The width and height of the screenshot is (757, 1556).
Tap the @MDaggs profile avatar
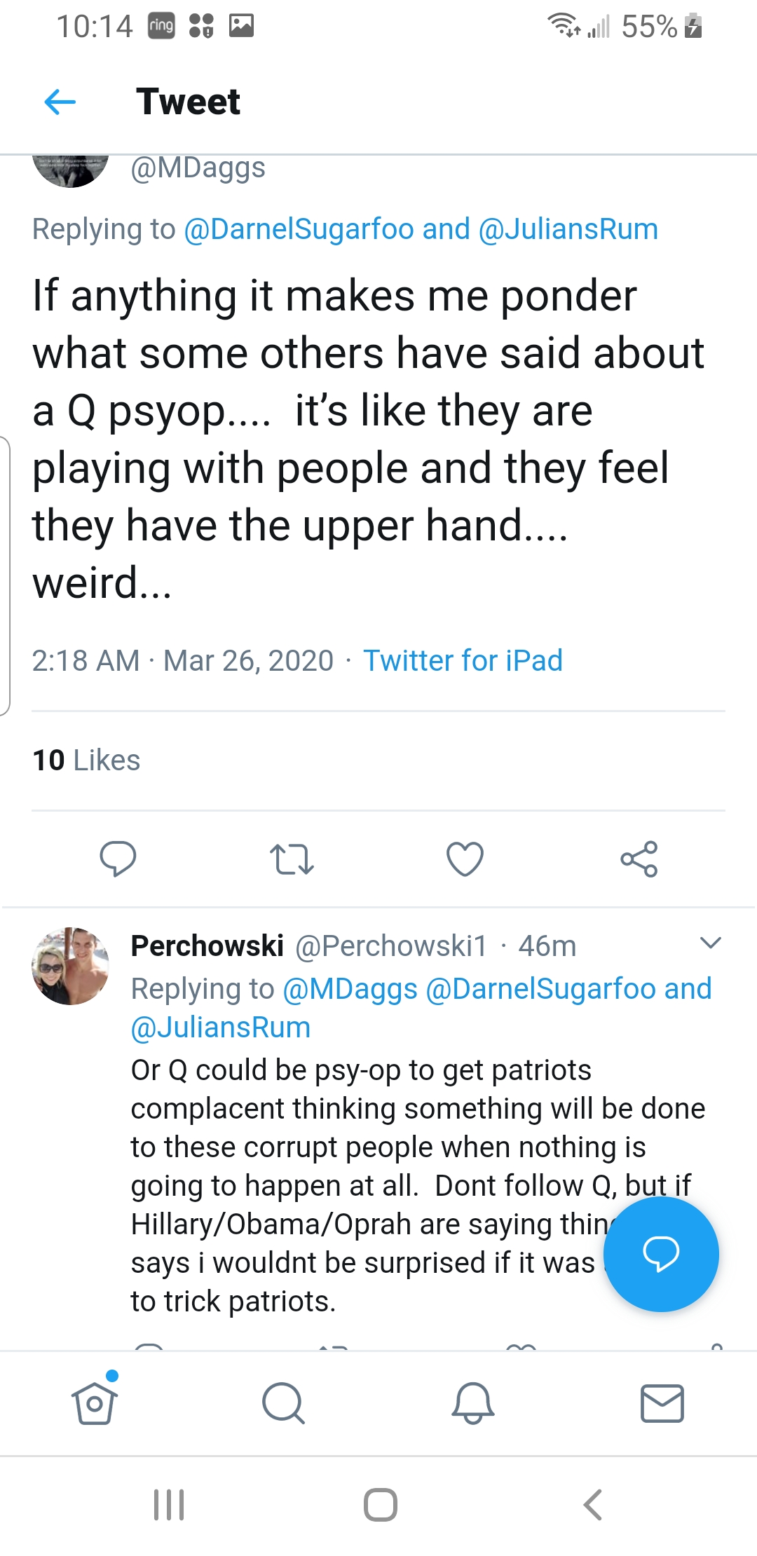70,170
